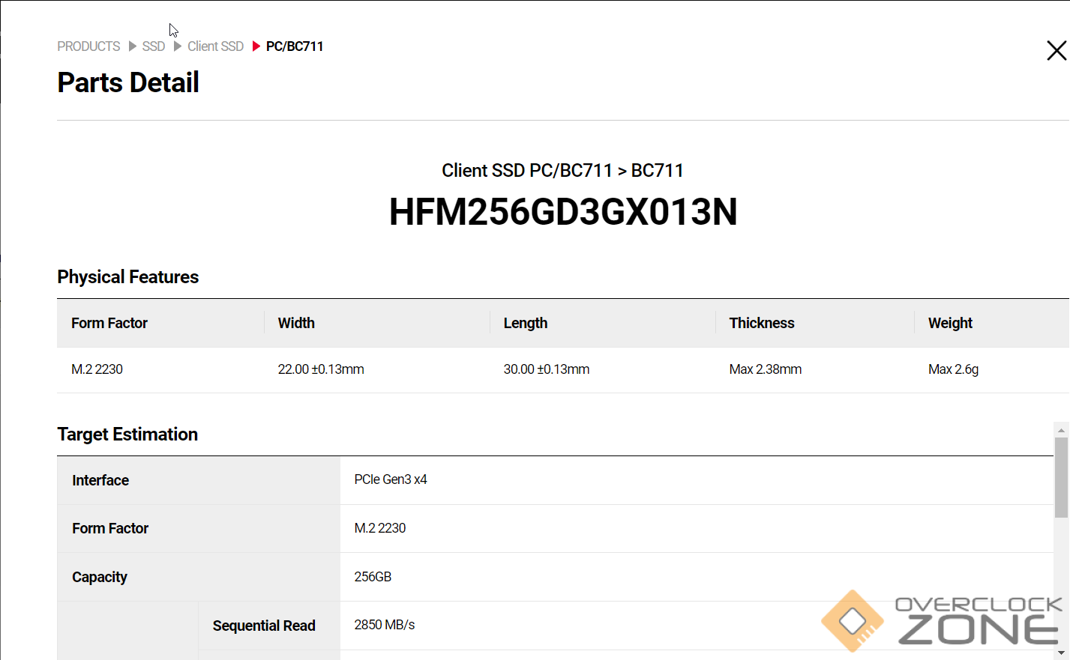Click the scroll up arrow of the scrollbar
The image size is (1070, 660).
1061,430
